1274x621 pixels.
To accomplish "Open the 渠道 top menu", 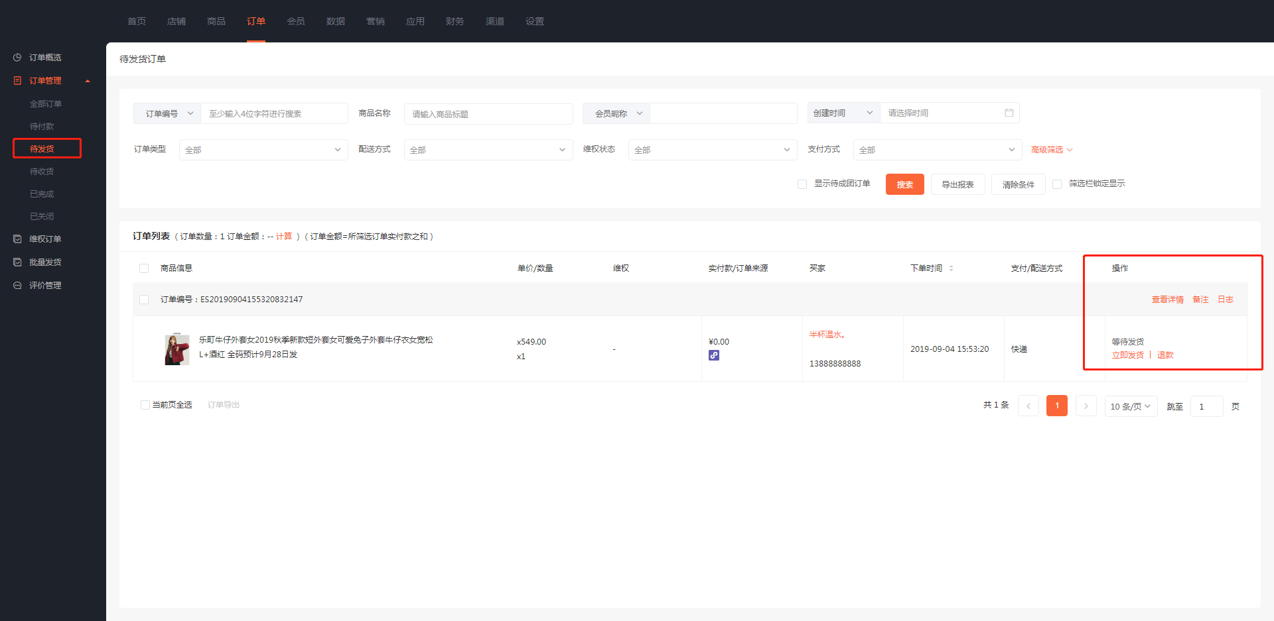I will pos(495,21).
